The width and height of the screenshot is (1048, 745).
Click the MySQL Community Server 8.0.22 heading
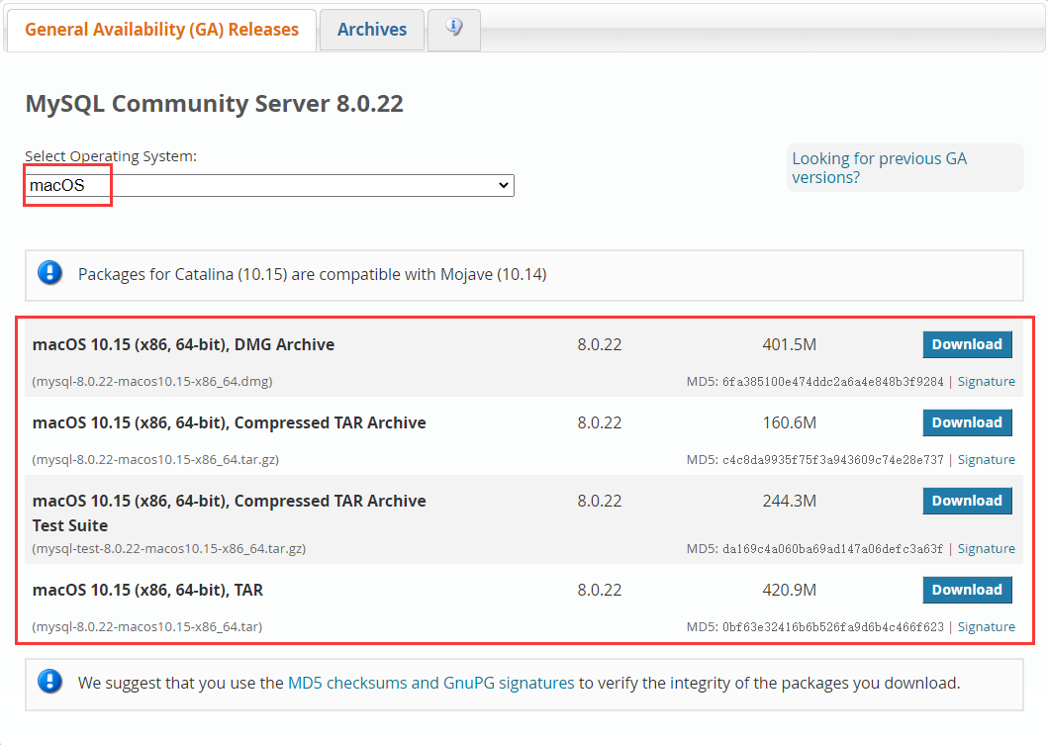click(x=214, y=104)
